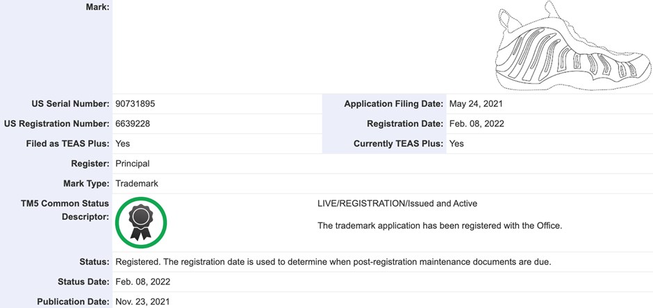The width and height of the screenshot is (653, 308).
Task: Click the Filed as TEAS Plus label
Action: pyautogui.click(x=68, y=144)
